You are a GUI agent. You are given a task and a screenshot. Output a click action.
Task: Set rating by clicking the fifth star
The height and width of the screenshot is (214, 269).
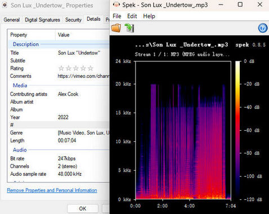[x=91, y=68]
